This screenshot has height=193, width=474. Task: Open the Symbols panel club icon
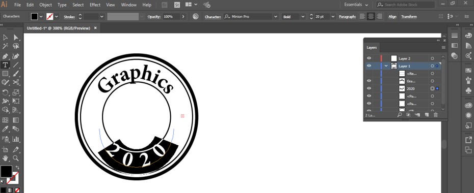(469, 90)
